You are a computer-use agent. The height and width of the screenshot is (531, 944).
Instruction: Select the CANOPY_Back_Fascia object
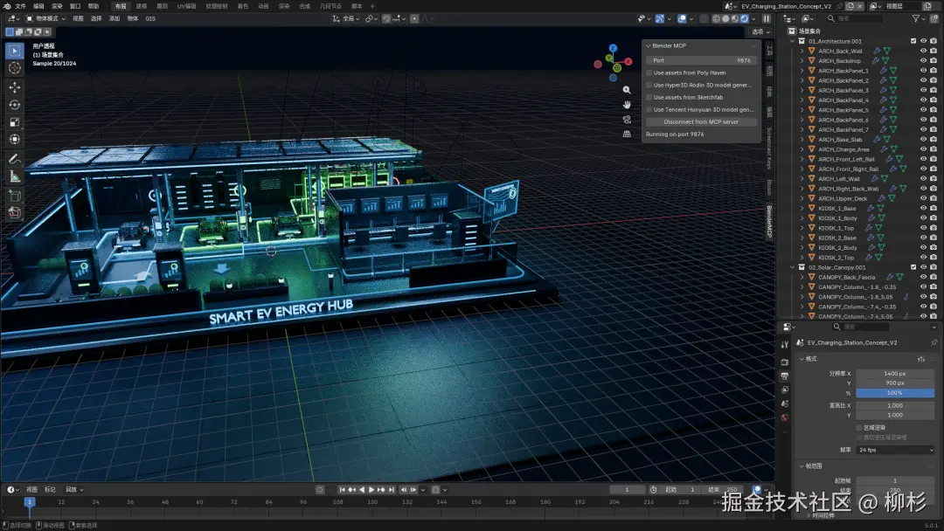point(846,277)
